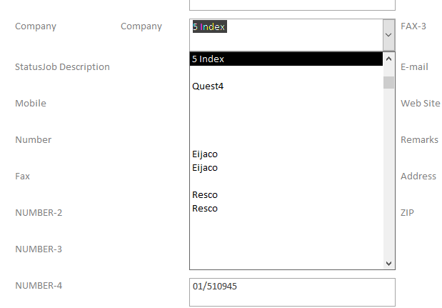Screen dimensions: 442x308
Task: Click the Mobile field label
Action: [31, 104]
